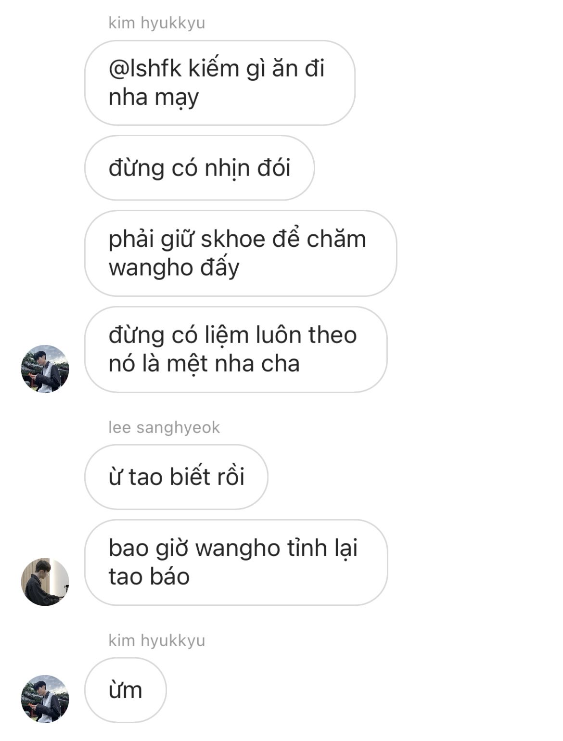Tap lee sanghyeok's avatar beside "tao báo" message

(x=45, y=582)
